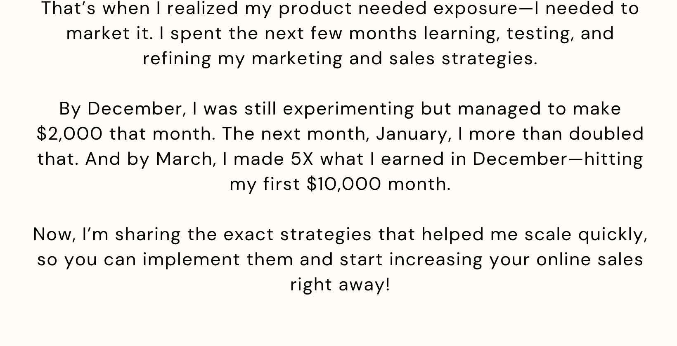Select the word "January" in the paragraph
The width and height of the screenshot is (677, 346).
tap(412, 134)
